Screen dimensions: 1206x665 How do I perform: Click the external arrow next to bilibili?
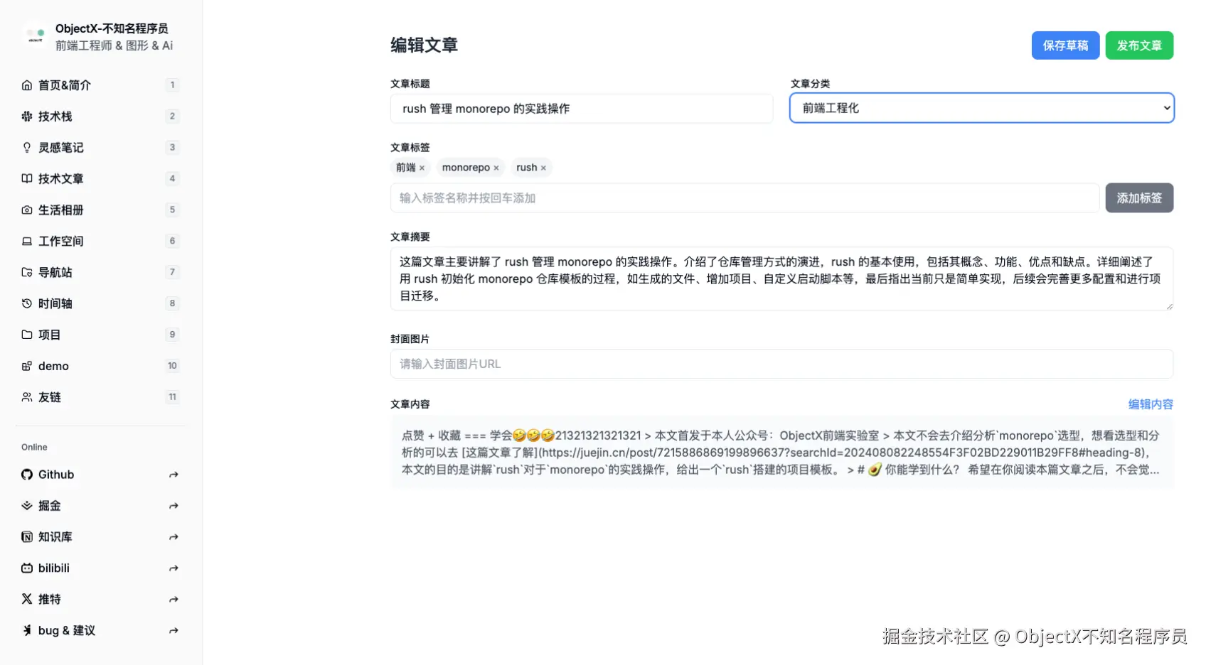pos(174,568)
